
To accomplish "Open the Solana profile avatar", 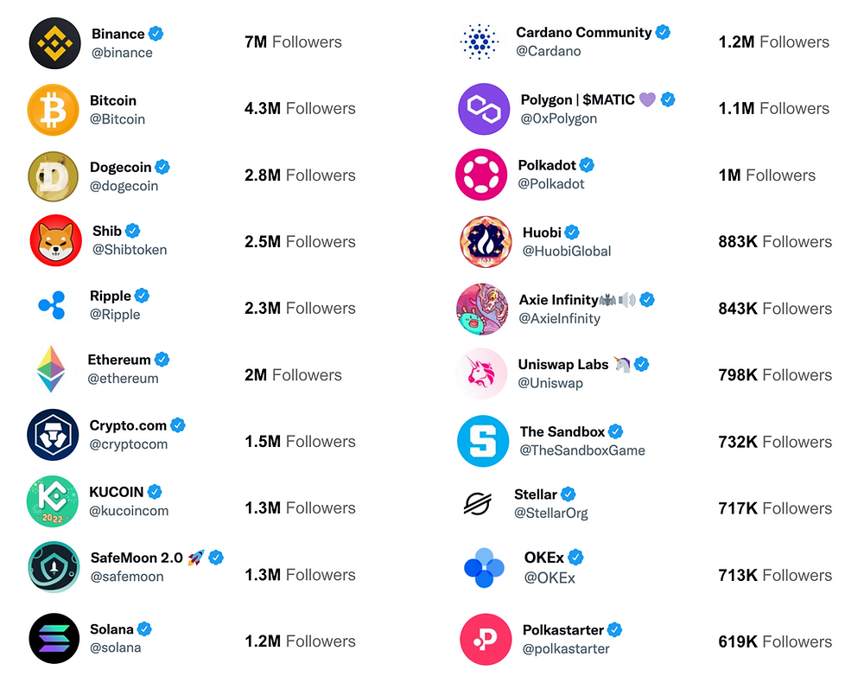I will tap(54, 638).
